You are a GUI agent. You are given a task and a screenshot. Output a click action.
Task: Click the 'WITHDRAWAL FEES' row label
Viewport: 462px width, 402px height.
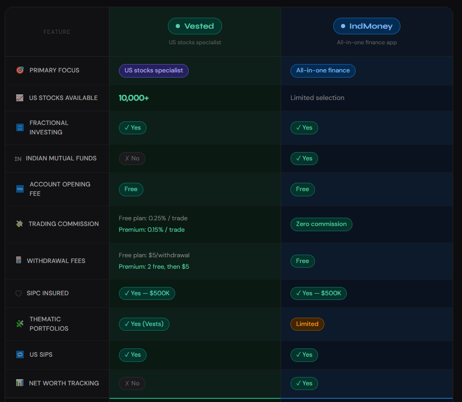[56, 261]
